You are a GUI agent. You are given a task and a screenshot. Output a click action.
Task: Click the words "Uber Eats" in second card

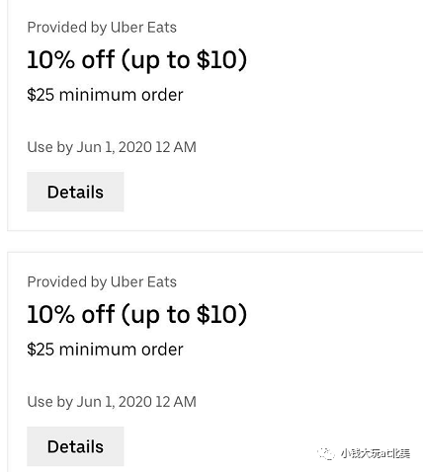pos(143,282)
